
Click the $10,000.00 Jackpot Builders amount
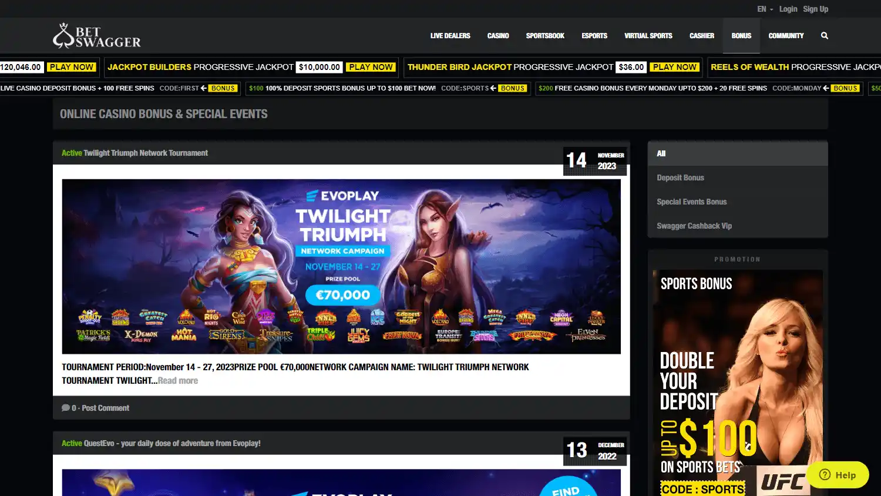click(x=320, y=67)
